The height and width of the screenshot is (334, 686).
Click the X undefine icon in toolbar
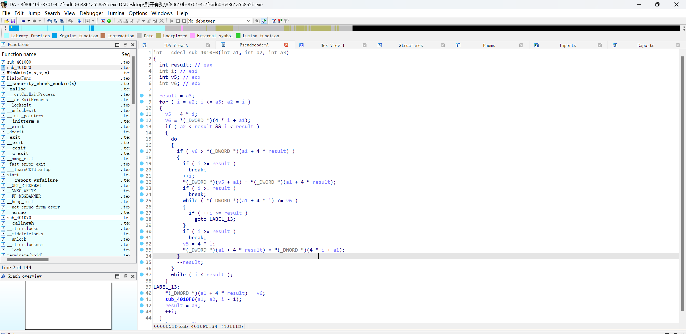(x=161, y=21)
